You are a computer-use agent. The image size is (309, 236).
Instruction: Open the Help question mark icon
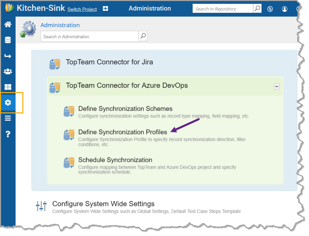(x=8, y=134)
